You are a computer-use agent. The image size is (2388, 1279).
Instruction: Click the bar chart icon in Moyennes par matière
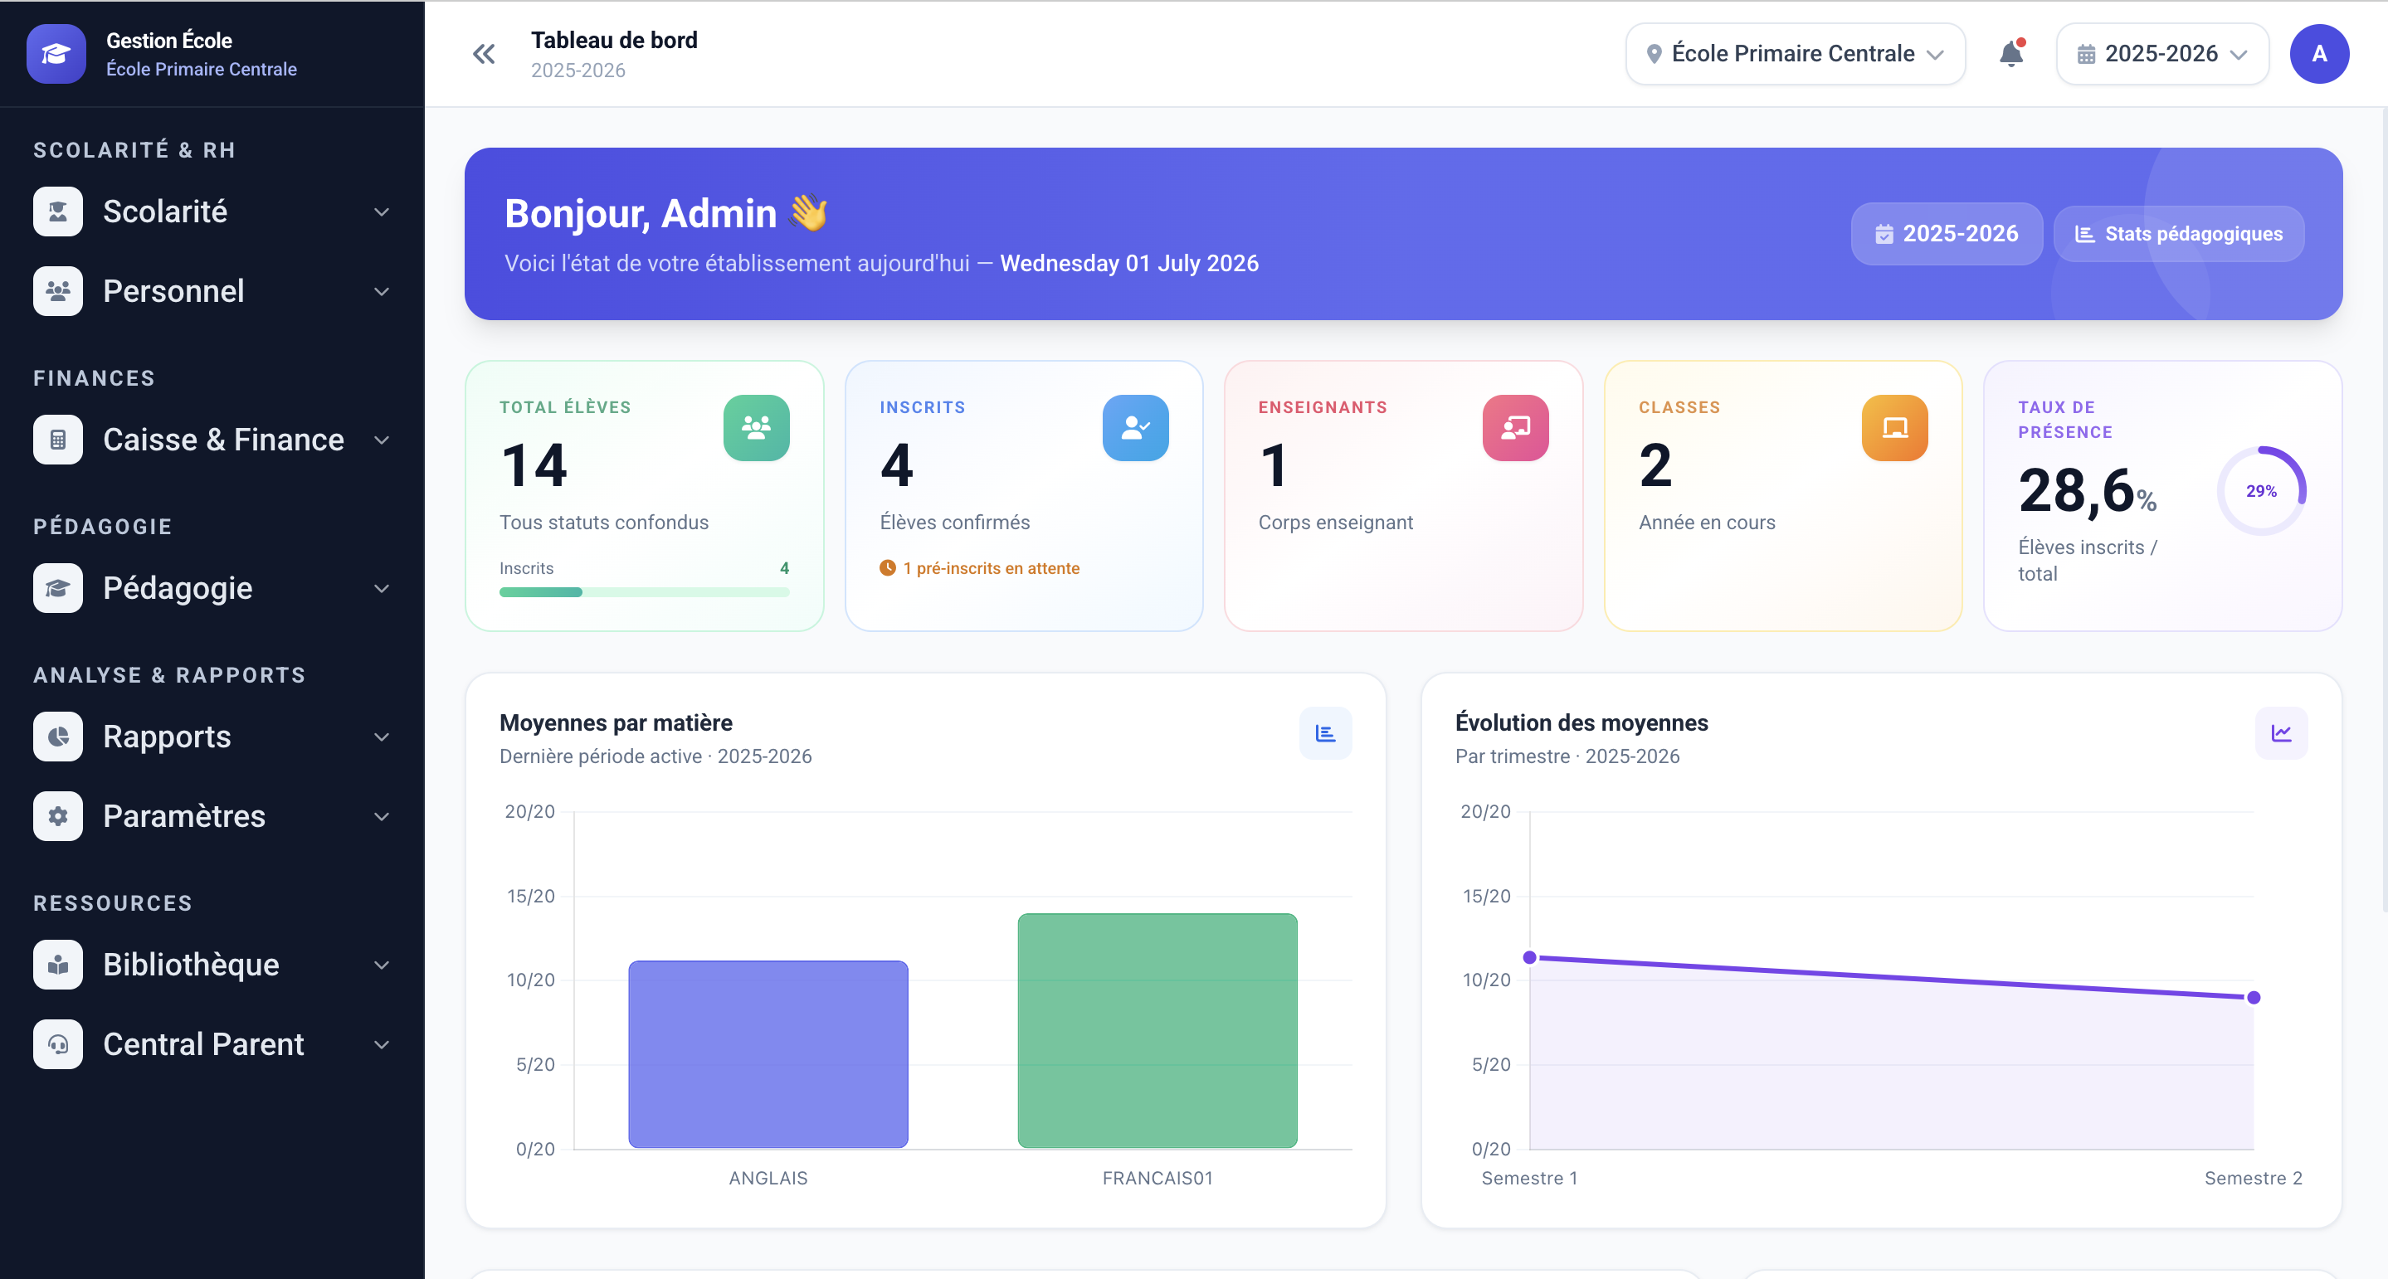pos(1325,733)
